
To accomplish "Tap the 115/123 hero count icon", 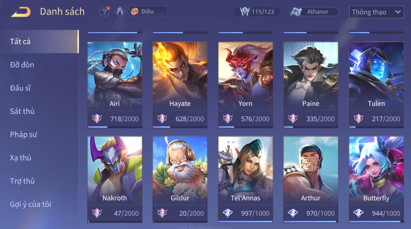I will pyautogui.click(x=245, y=12).
